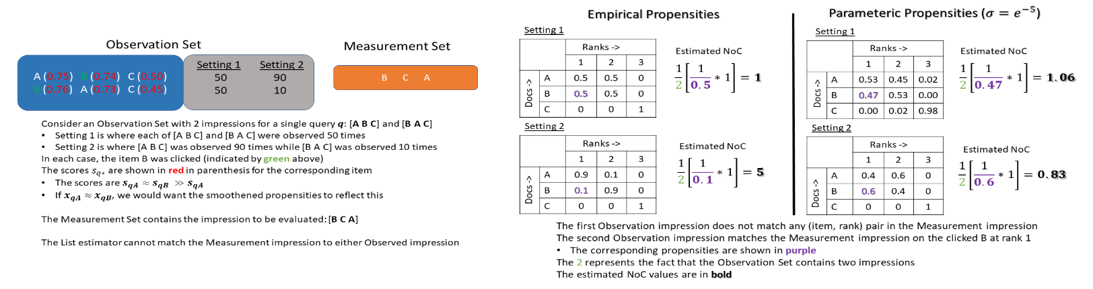Click the vertical divider between propensity sections
The height and width of the screenshot is (289, 1093).
coord(794,114)
